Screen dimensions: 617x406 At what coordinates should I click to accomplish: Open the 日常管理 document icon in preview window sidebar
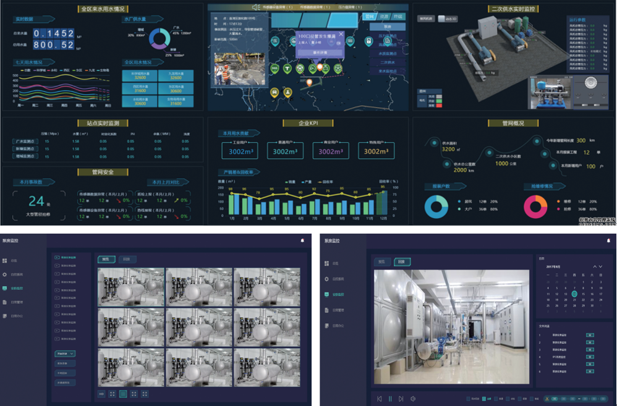click(5, 302)
